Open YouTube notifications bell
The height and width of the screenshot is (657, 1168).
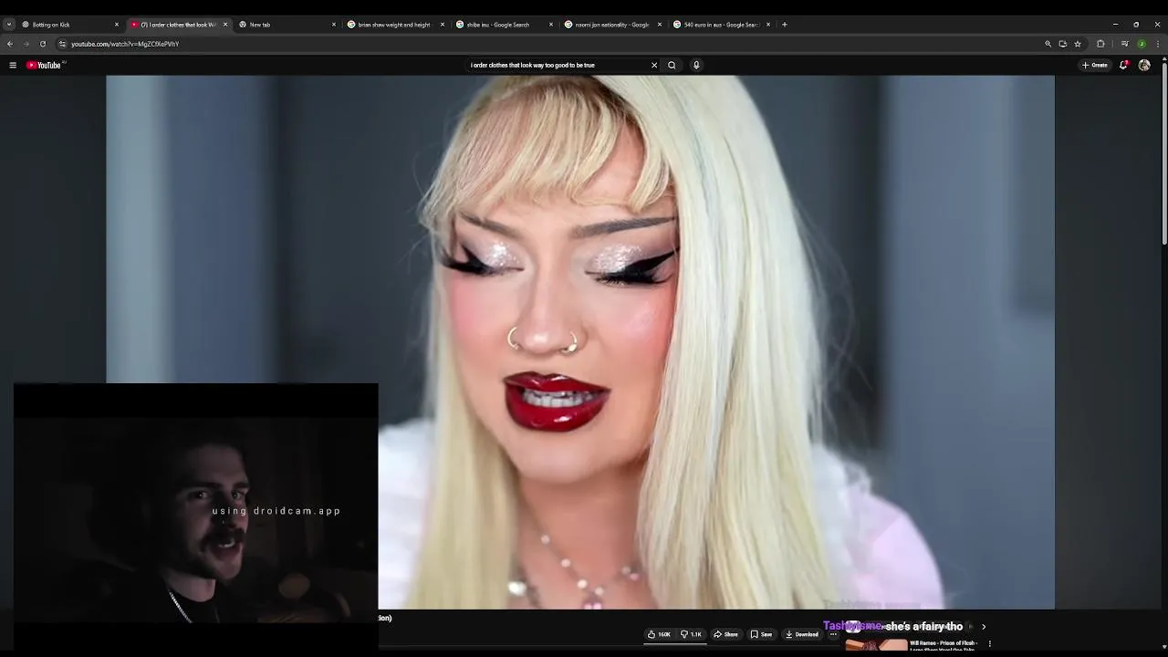1123,65
